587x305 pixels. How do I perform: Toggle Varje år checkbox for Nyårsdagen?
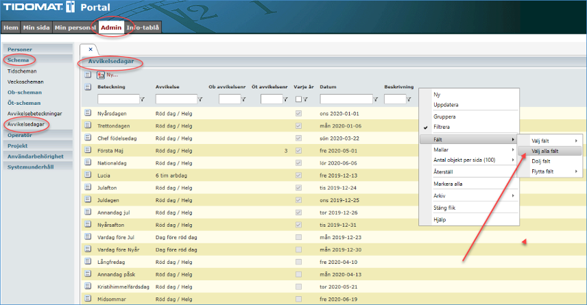click(298, 113)
